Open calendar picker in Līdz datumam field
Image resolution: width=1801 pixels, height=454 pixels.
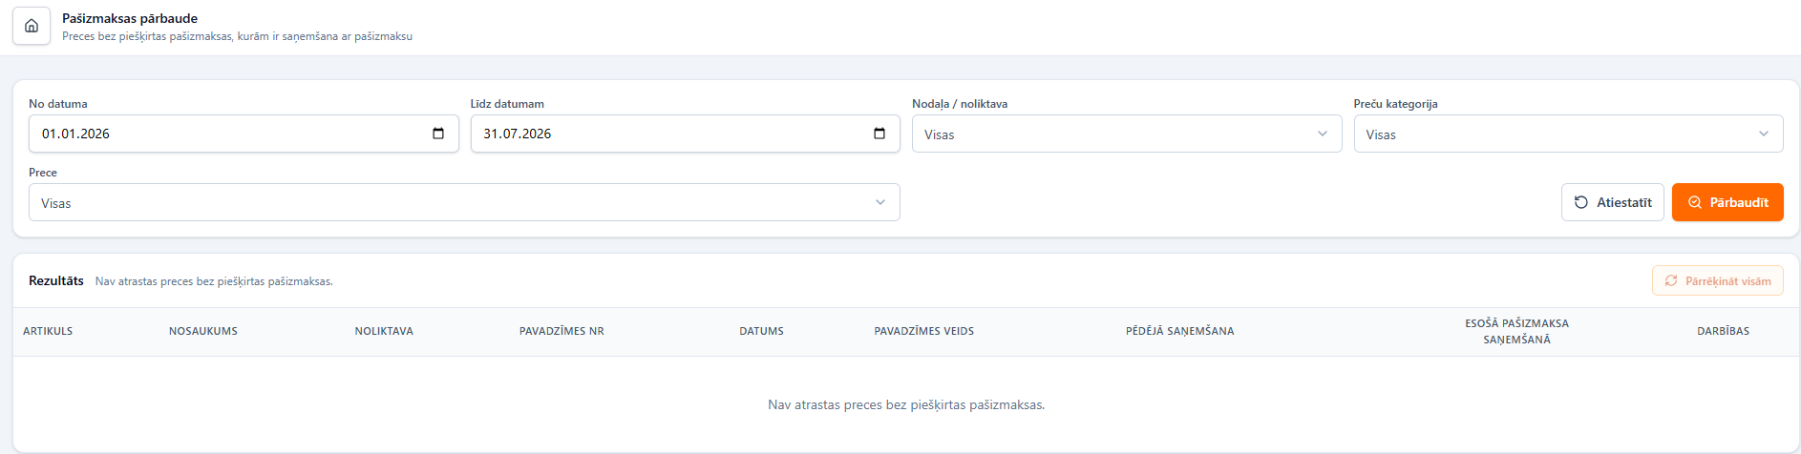[x=879, y=134]
